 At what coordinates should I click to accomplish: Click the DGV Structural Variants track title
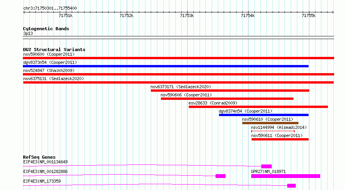coord(54,50)
